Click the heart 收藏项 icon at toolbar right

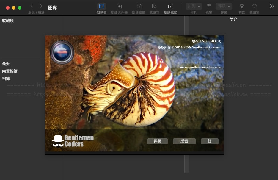pyautogui.click(x=254, y=6)
